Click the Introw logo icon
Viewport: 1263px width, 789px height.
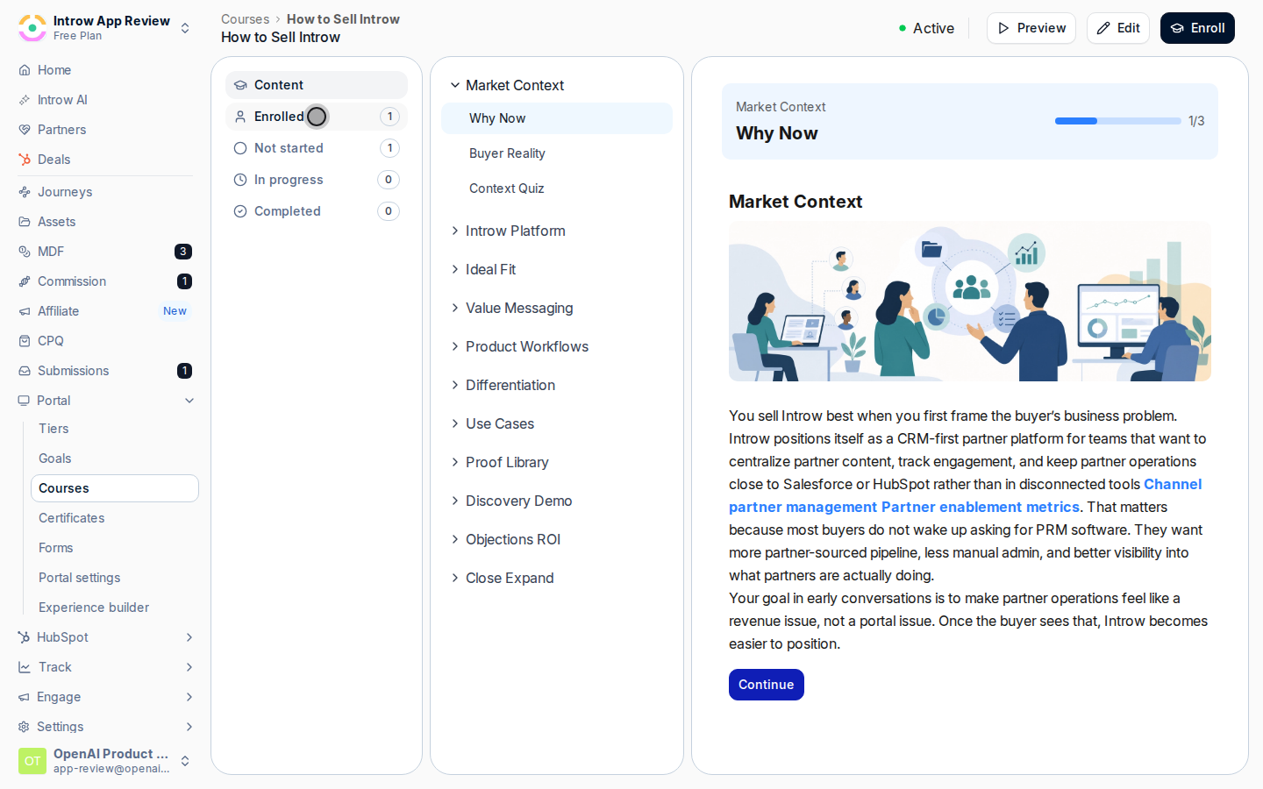click(x=32, y=27)
